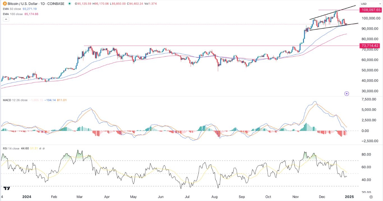This screenshot has height=201, width=383.
Task: Click the RSI close value 44.60
Action: 25,149
